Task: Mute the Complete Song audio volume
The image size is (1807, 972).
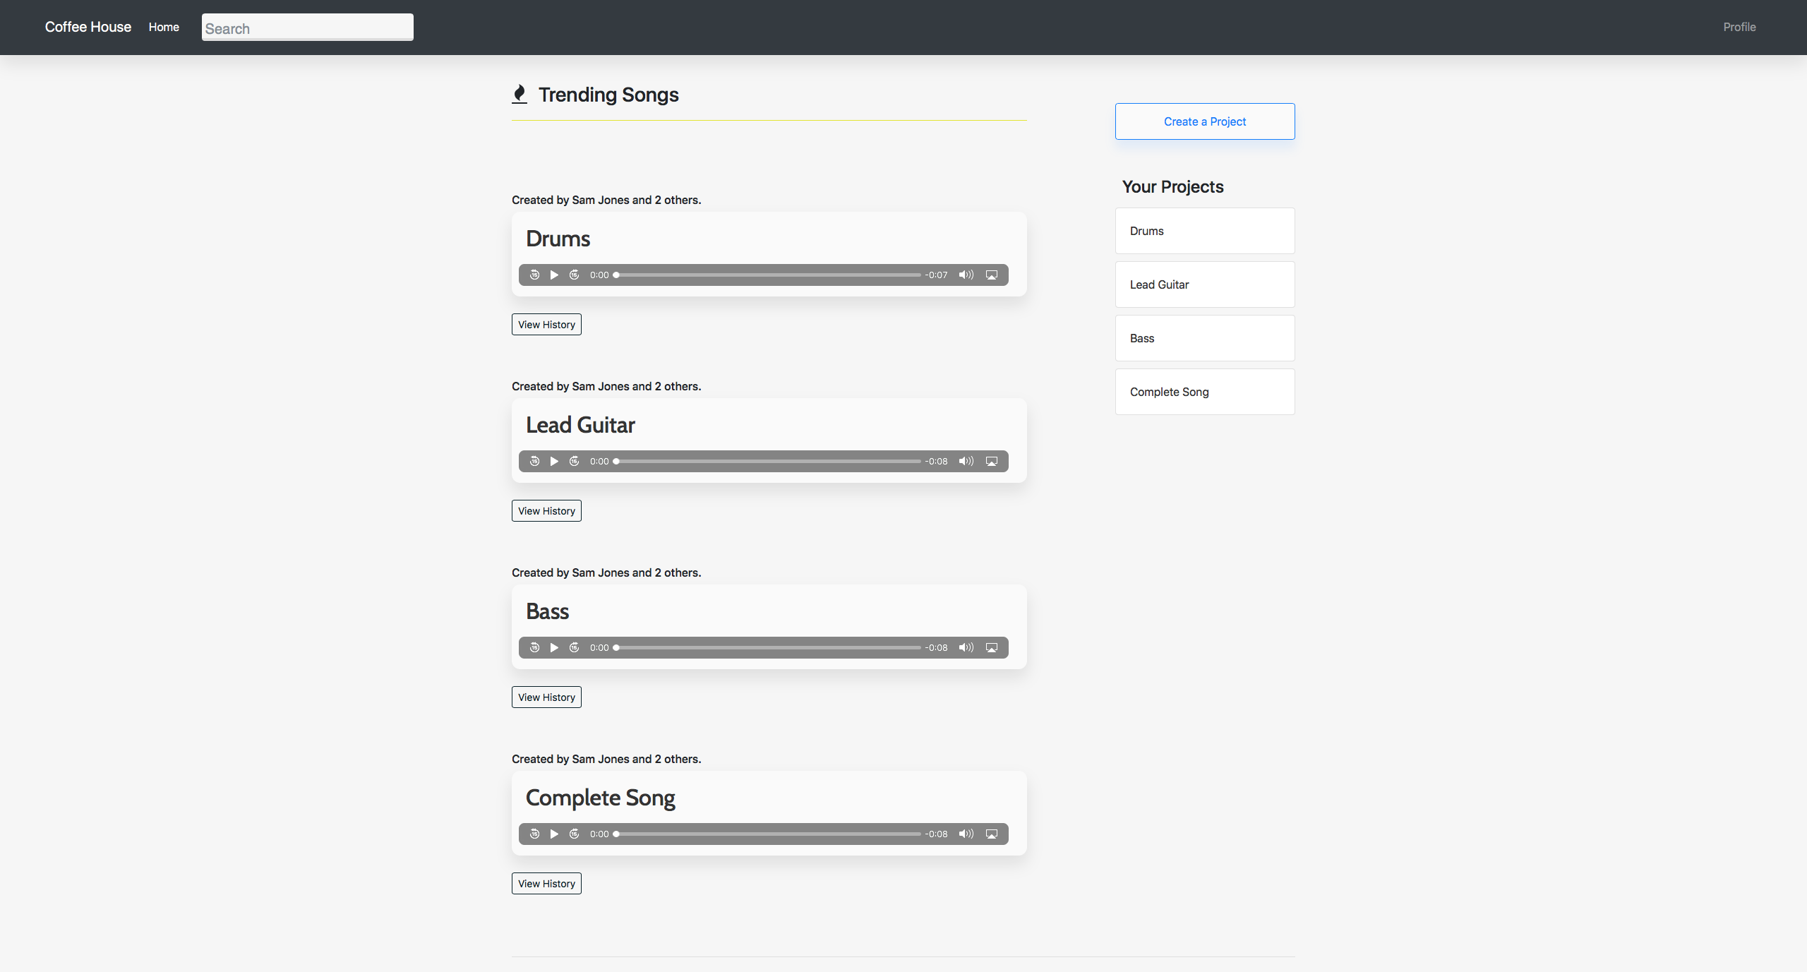Action: 966,834
